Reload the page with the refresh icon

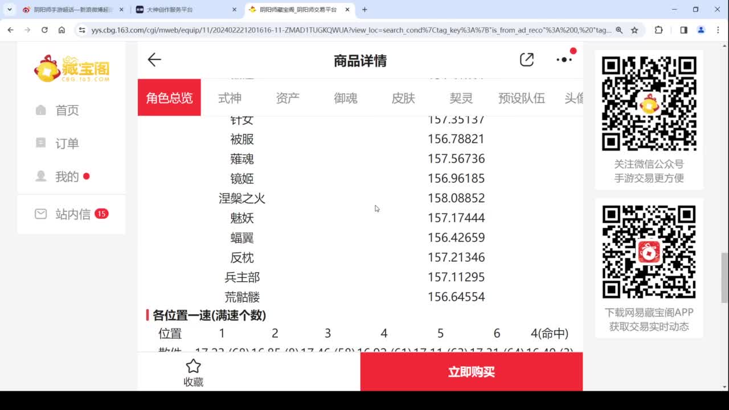(45, 30)
